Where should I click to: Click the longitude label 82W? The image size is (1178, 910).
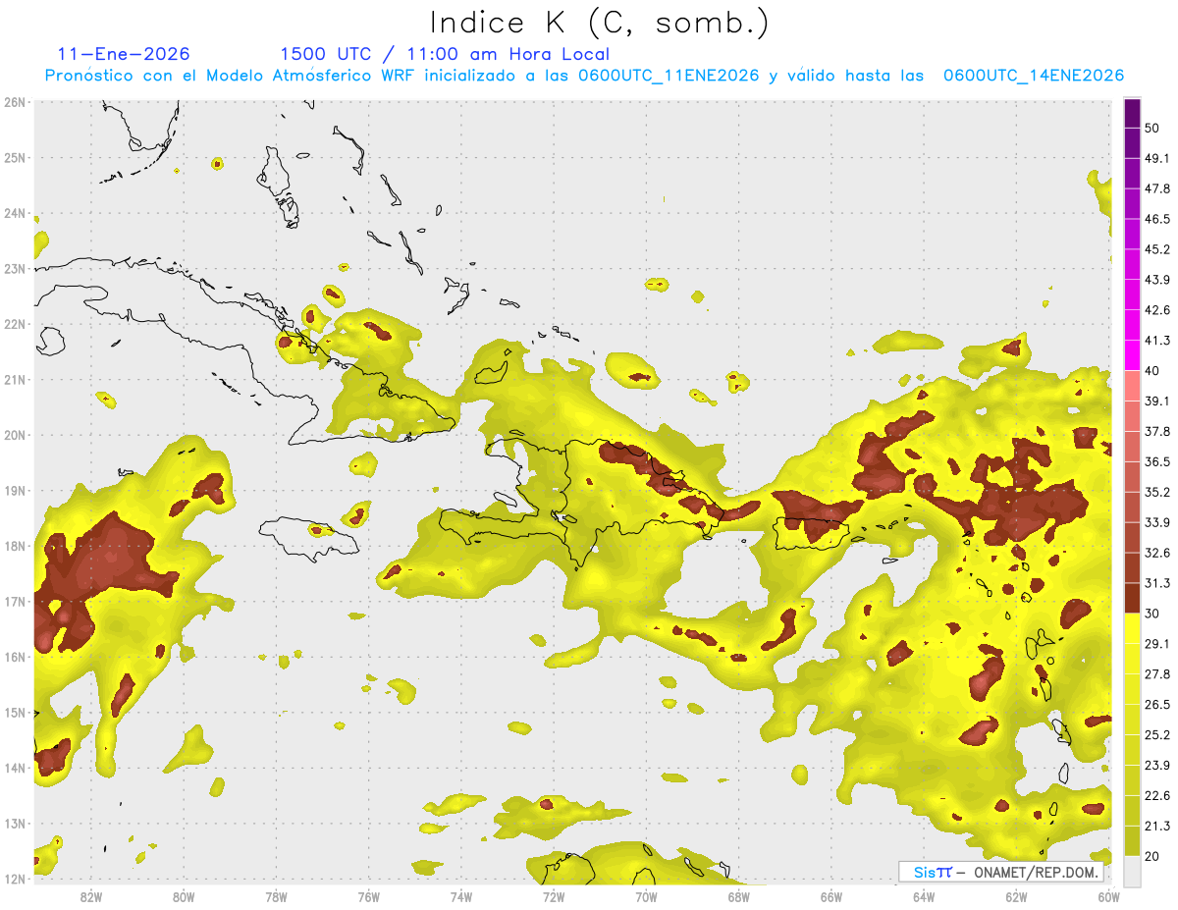pos(90,897)
